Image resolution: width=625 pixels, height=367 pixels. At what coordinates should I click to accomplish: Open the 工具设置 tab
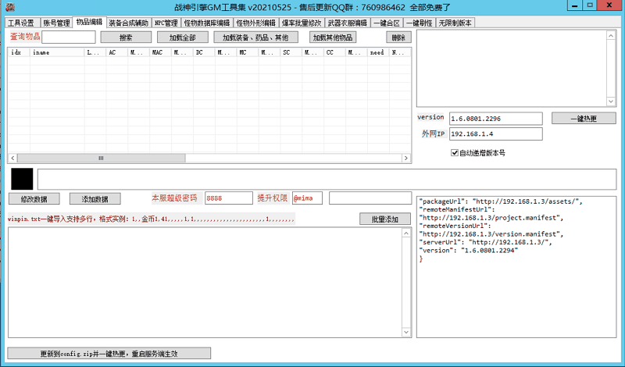tap(21, 23)
